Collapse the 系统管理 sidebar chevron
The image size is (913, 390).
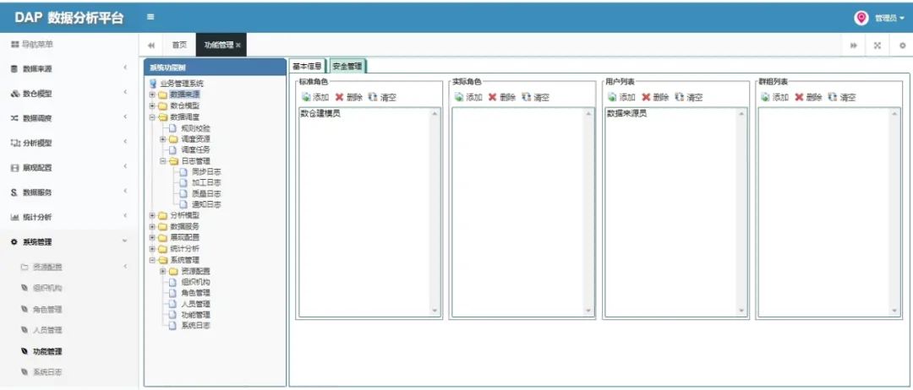(124, 241)
